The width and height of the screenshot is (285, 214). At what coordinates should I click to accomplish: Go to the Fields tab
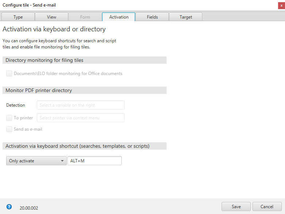(152, 17)
